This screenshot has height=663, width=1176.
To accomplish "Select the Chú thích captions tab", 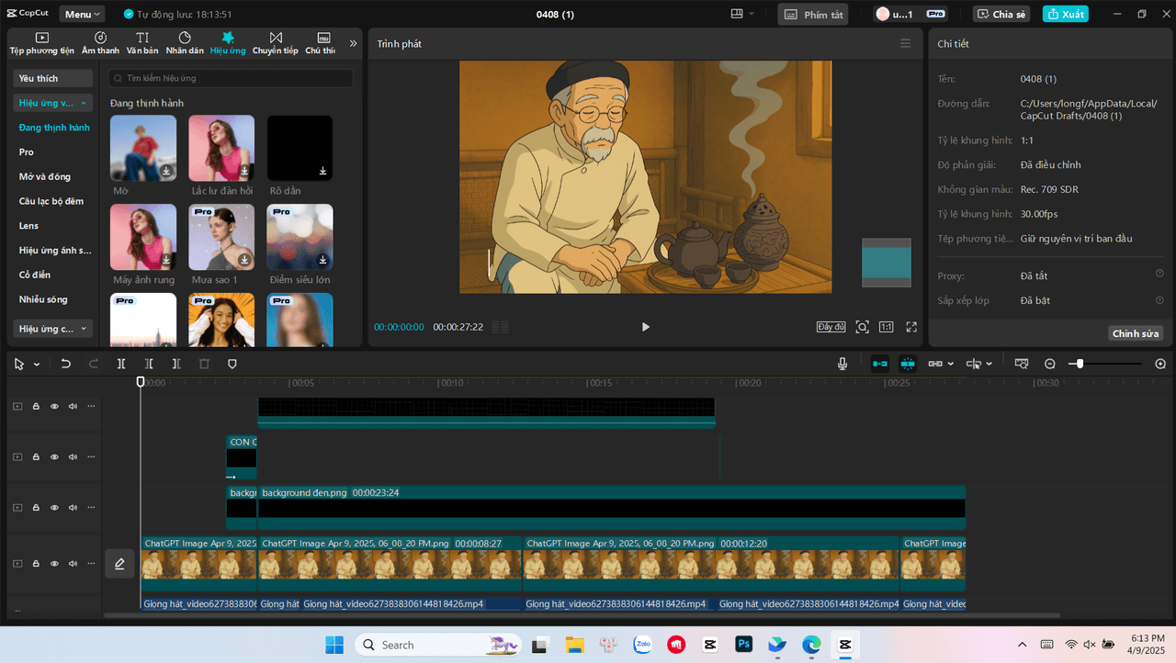I will point(321,43).
